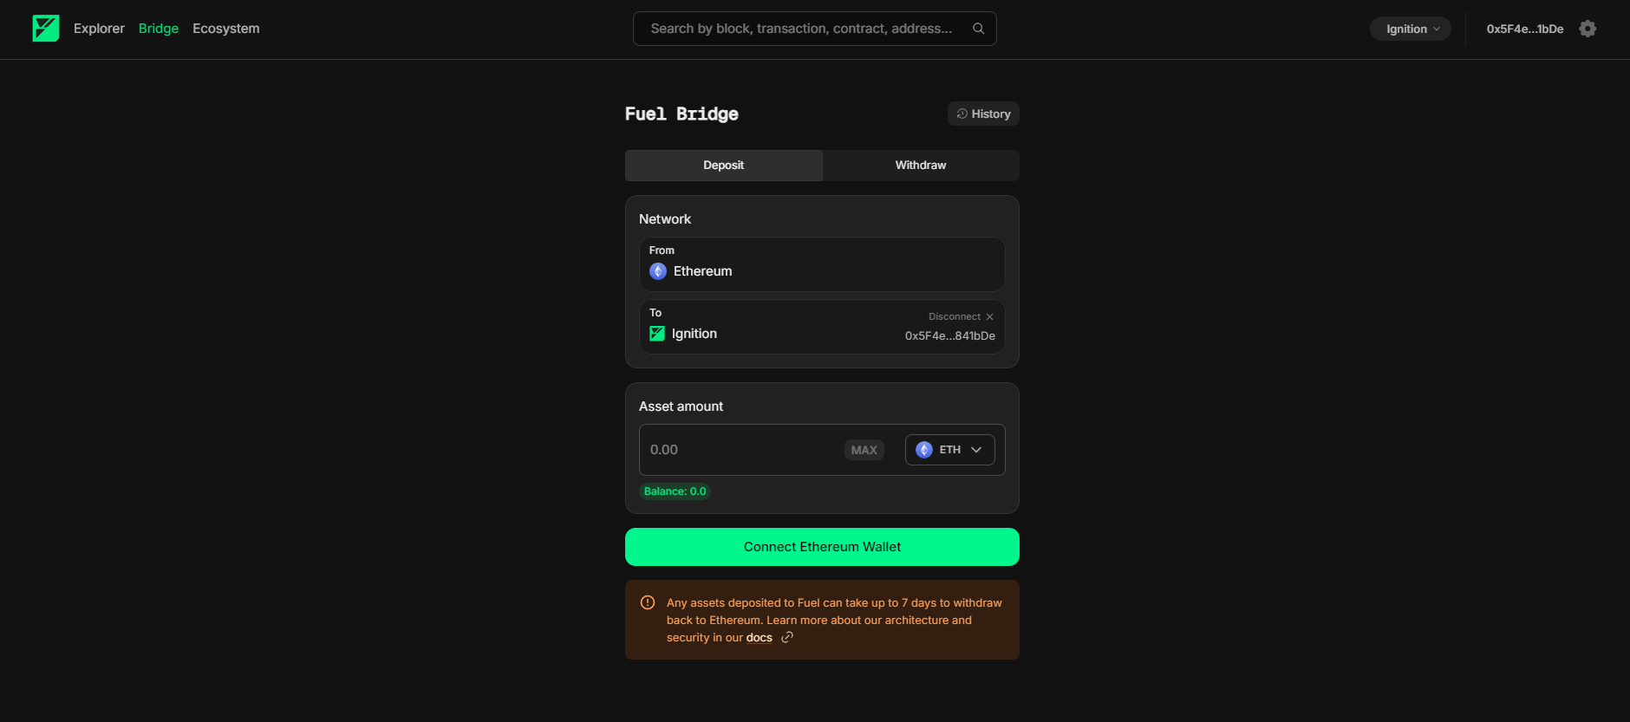
Task: Open the Bridge navigation item
Action: (159, 29)
